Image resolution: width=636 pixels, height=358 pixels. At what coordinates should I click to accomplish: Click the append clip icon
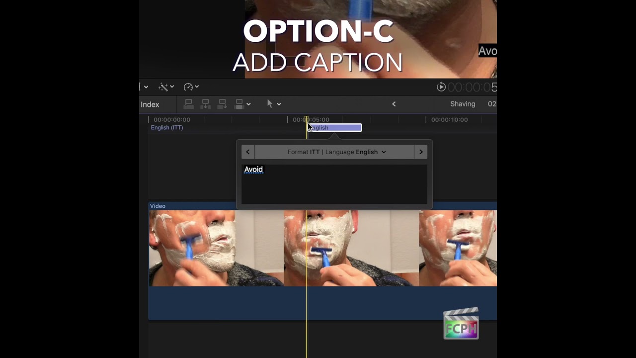pos(222,104)
